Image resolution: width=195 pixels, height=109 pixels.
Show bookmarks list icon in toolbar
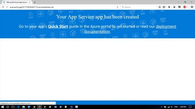[164, 7]
